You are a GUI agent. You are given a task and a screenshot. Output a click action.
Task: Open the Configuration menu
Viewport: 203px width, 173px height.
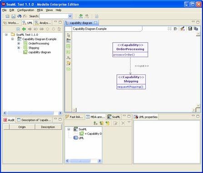point(25,10)
